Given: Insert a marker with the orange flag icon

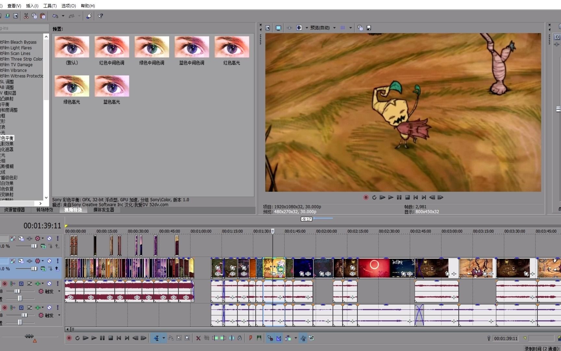Looking at the screenshot, I should click(251, 338).
